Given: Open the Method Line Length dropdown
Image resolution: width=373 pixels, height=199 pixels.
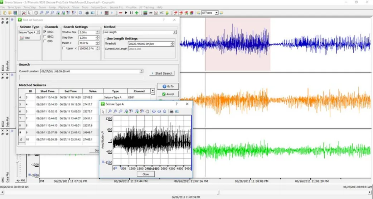Looking at the screenshot, I should pyautogui.click(x=175, y=32).
